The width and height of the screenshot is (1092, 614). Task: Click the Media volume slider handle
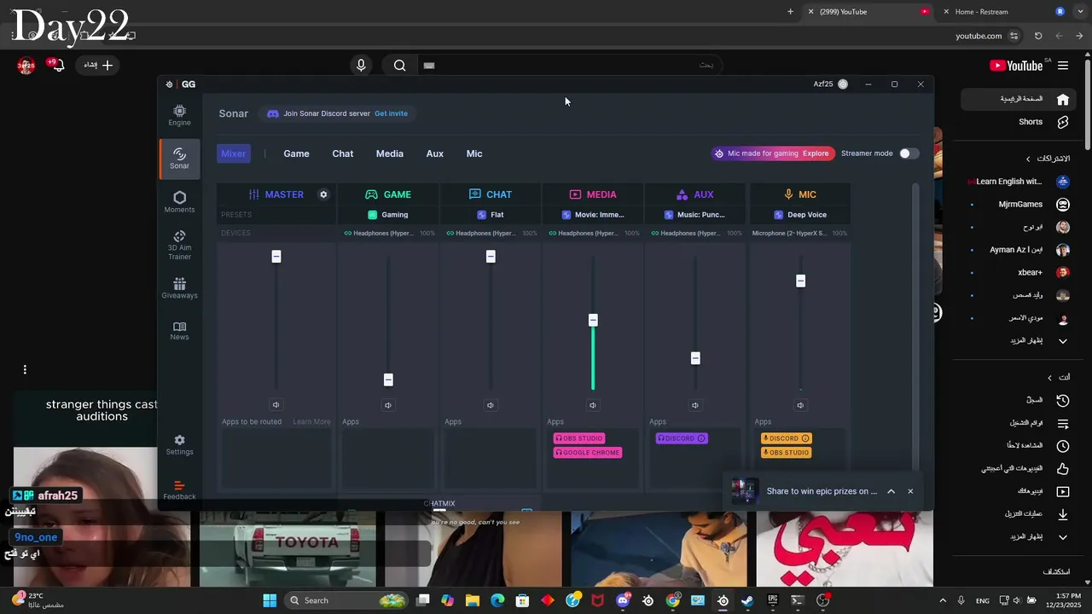[x=593, y=320]
